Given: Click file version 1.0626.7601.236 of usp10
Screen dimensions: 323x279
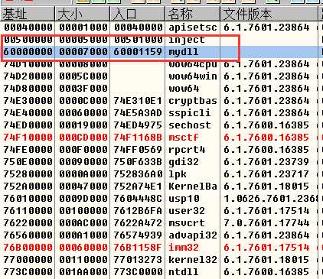Looking at the screenshot, I should click(x=270, y=199).
